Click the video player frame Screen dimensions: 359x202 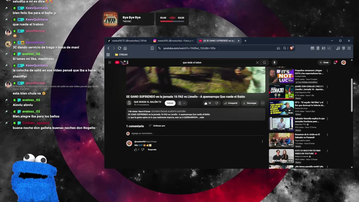(x=196, y=80)
